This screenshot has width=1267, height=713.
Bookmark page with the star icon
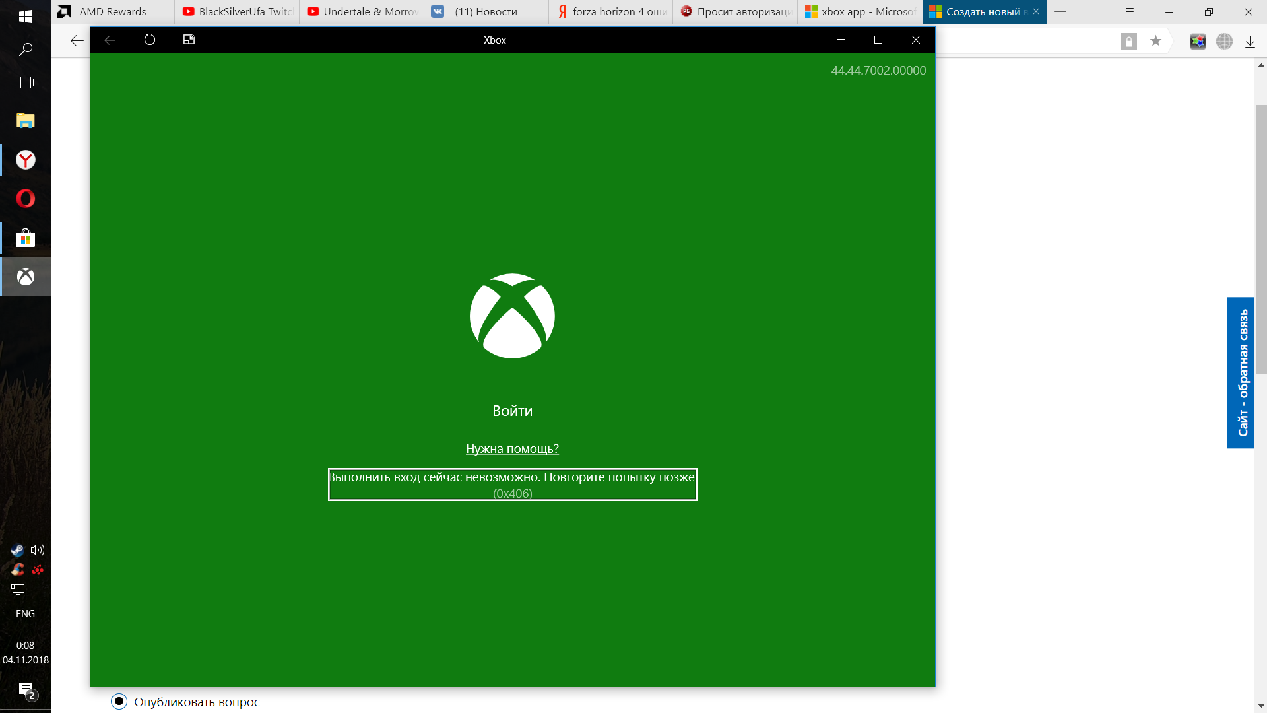(x=1155, y=42)
